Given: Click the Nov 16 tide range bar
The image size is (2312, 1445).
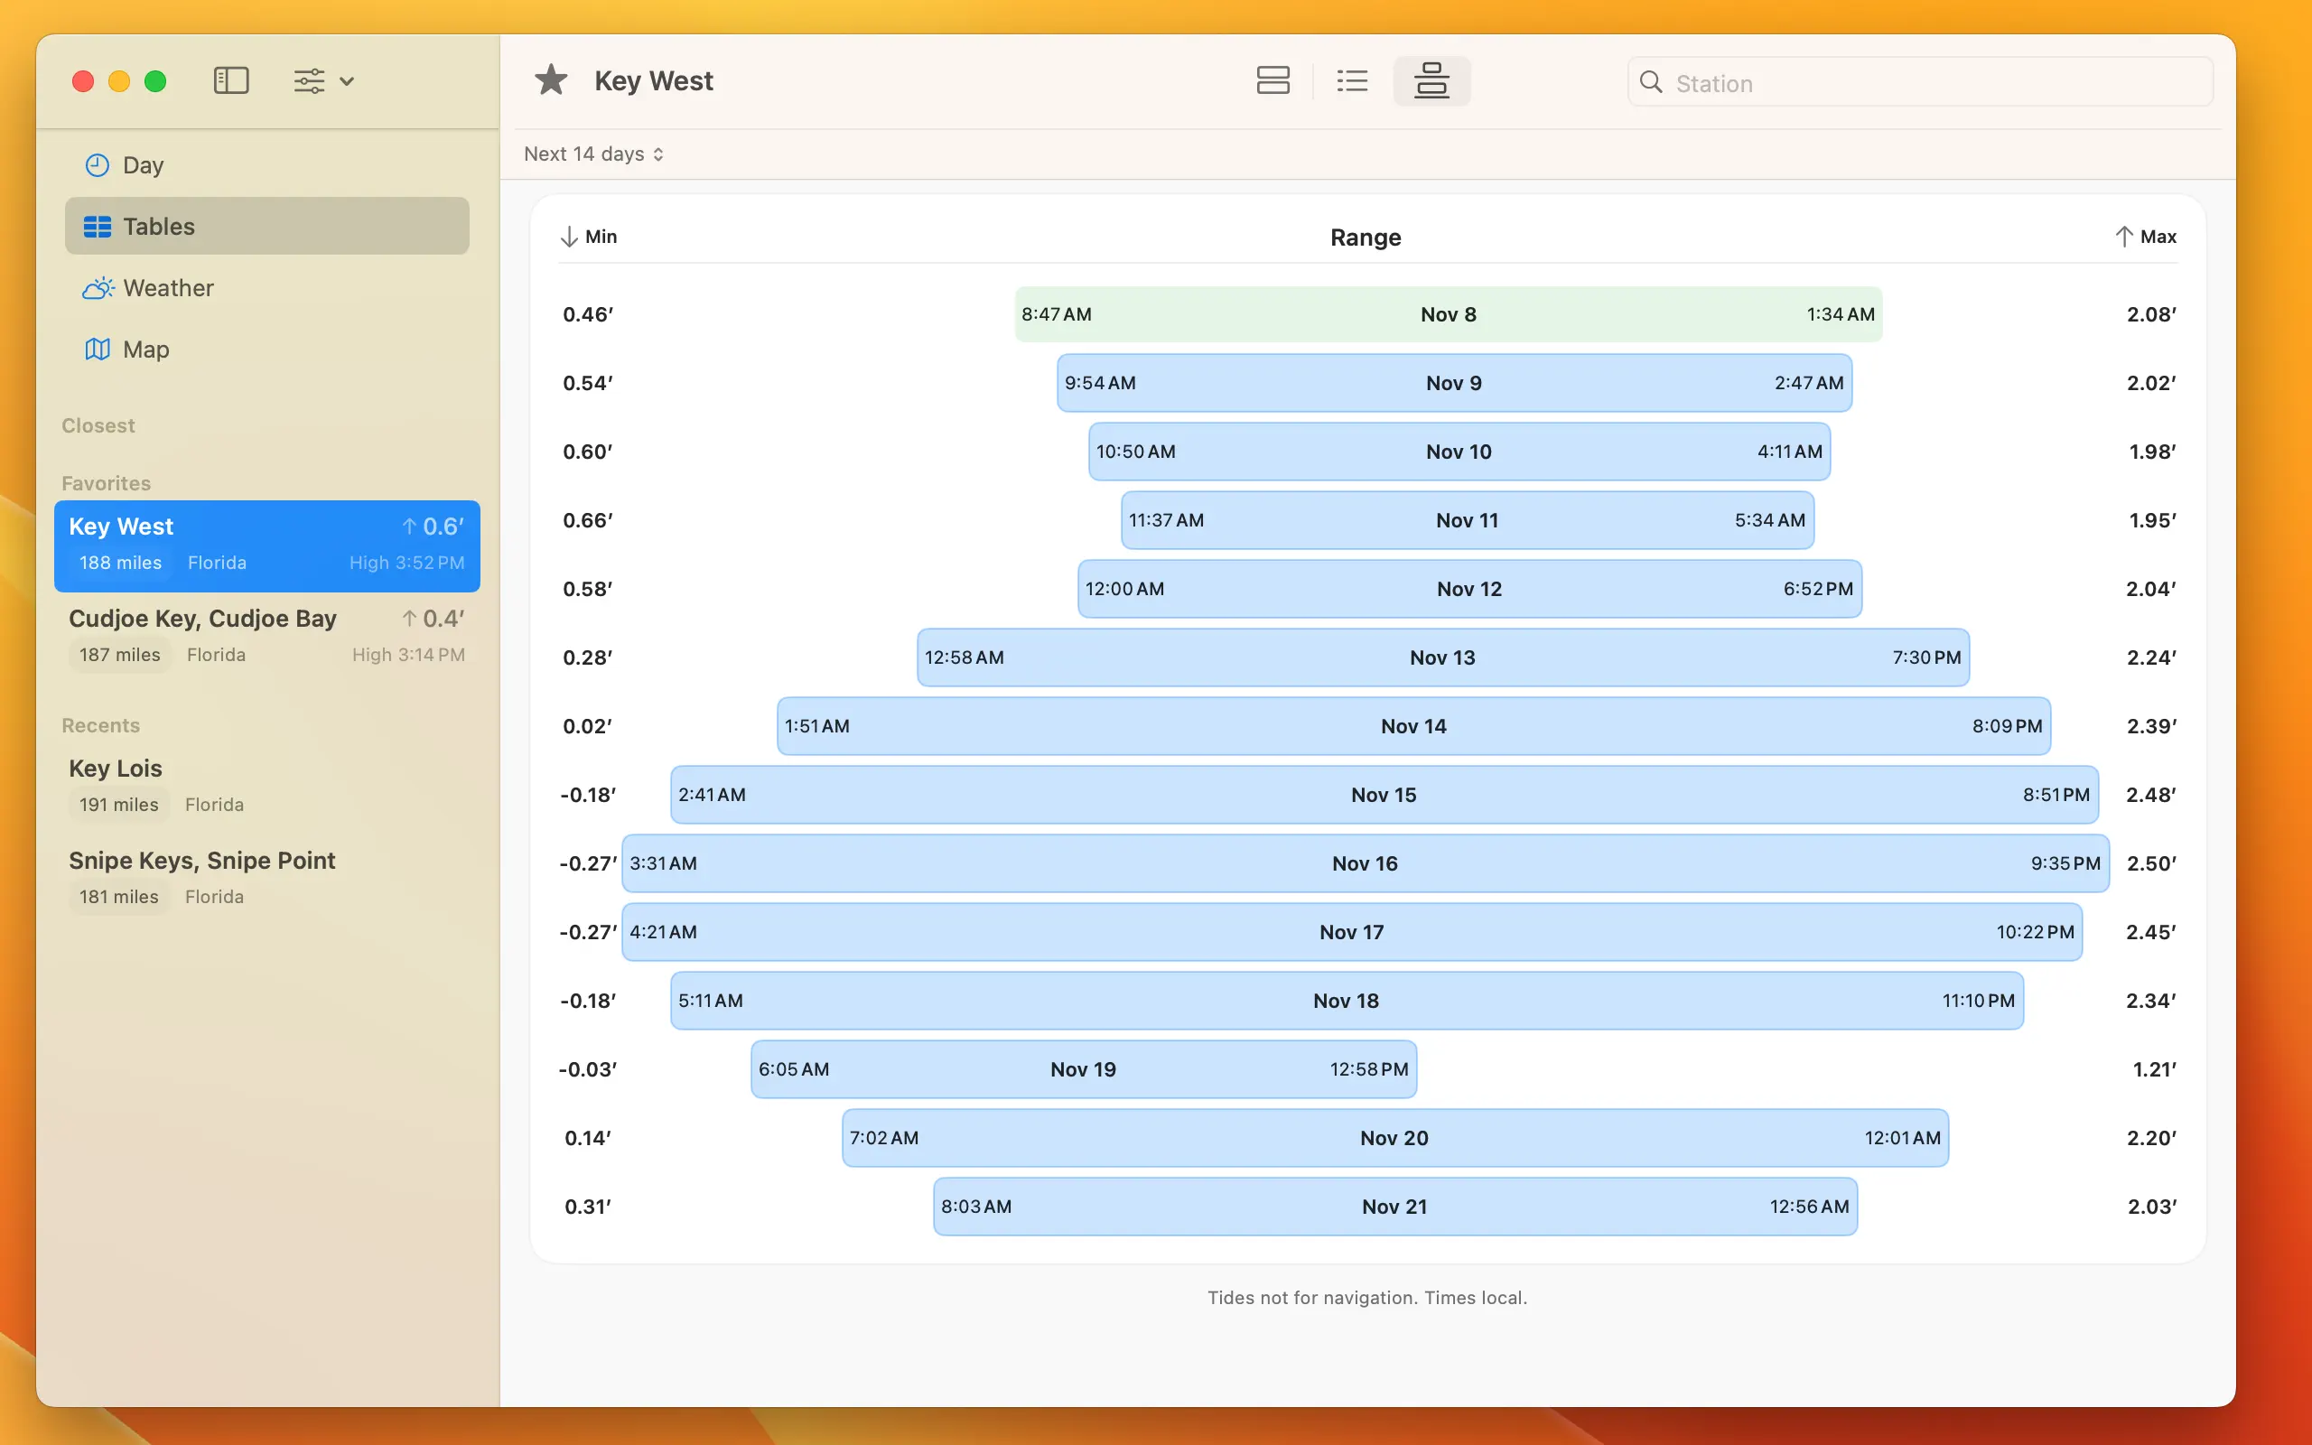Looking at the screenshot, I should (x=1365, y=864).
